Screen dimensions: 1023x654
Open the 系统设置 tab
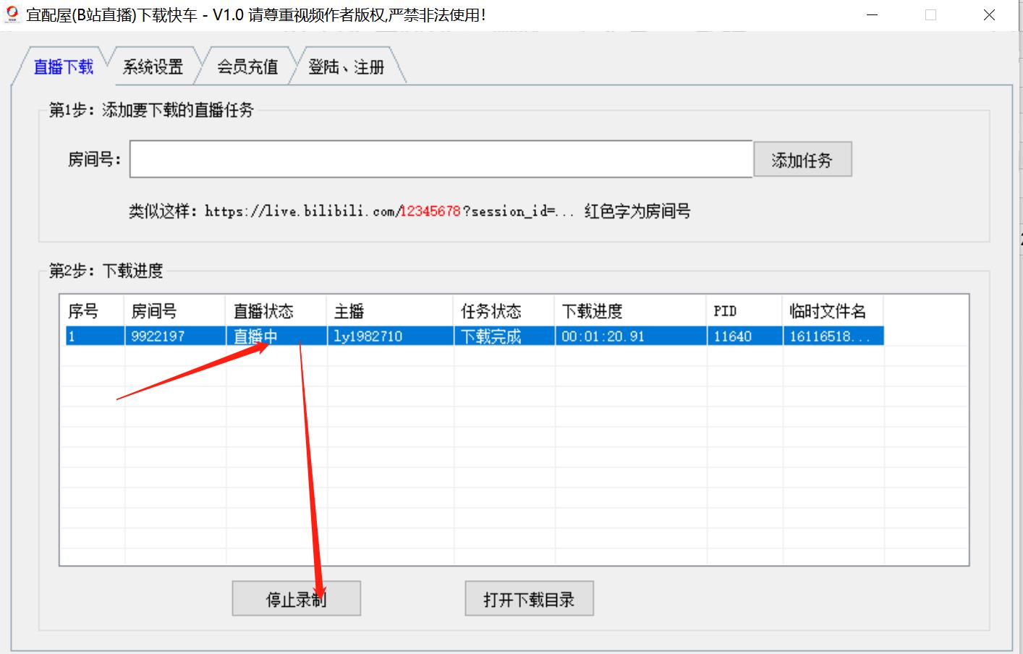[x=153, y=67]
